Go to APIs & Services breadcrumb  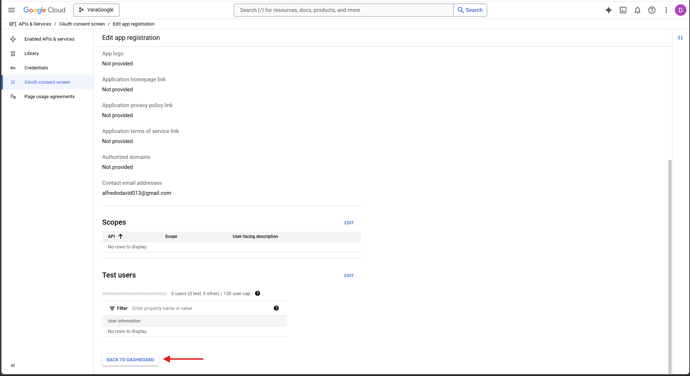[x=35, y=24]
